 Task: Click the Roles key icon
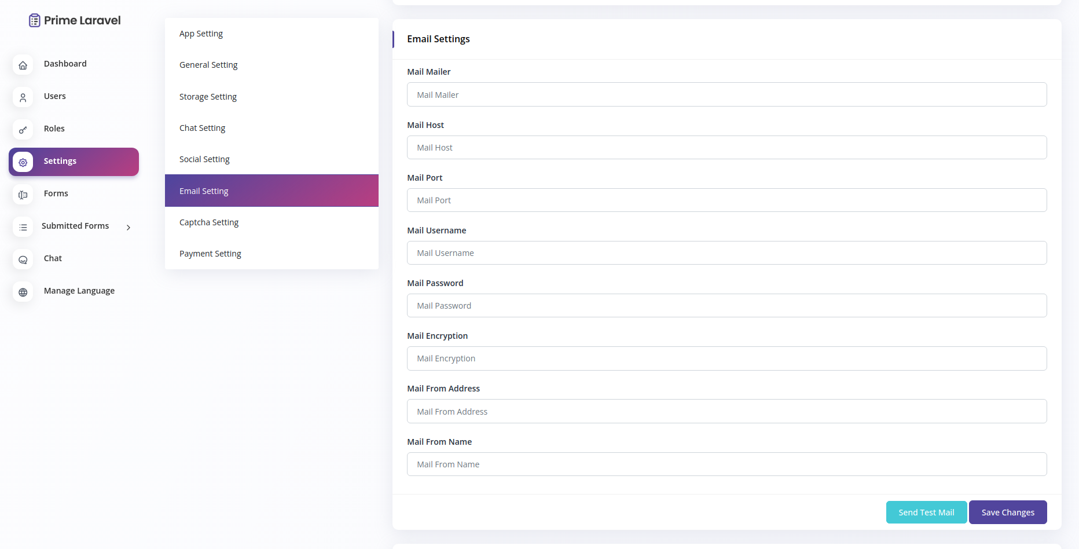(23, 130)
